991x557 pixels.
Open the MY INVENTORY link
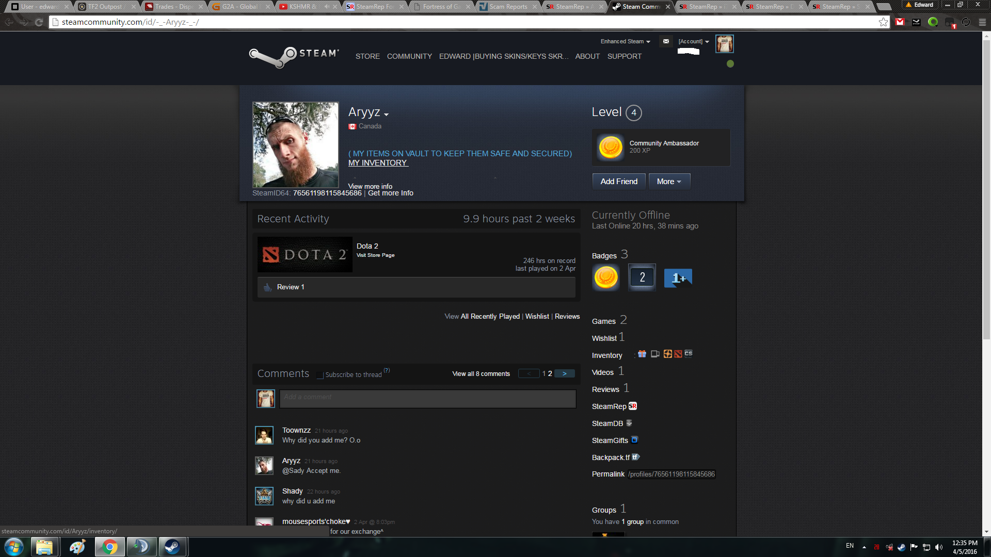click(x=378, y=163)
